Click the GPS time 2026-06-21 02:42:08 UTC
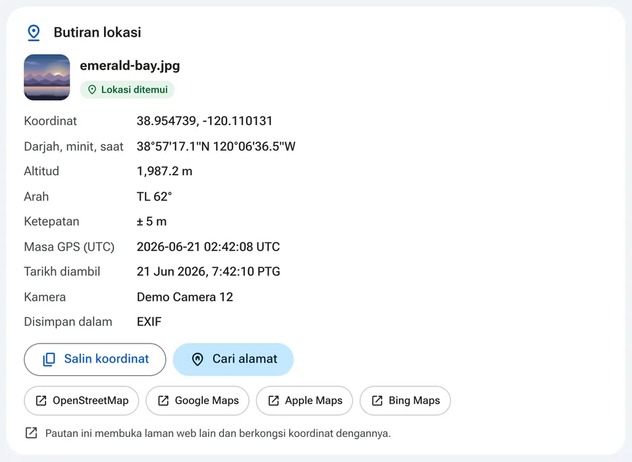 click(208, 247)
